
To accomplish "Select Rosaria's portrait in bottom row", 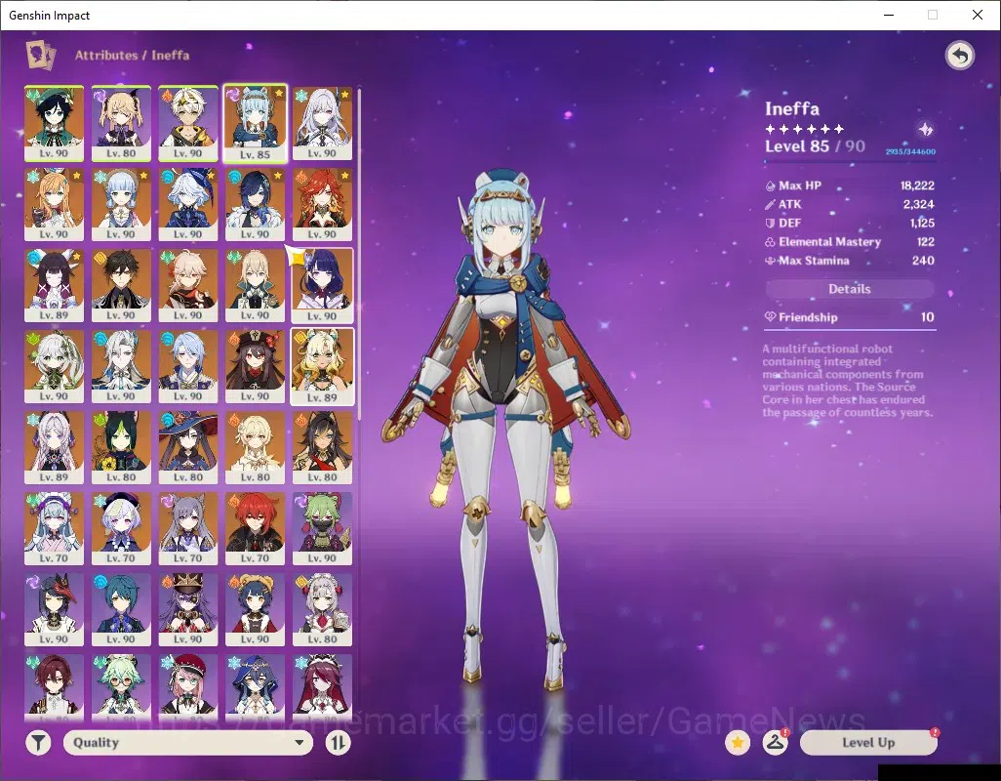I will click(322, 687).
